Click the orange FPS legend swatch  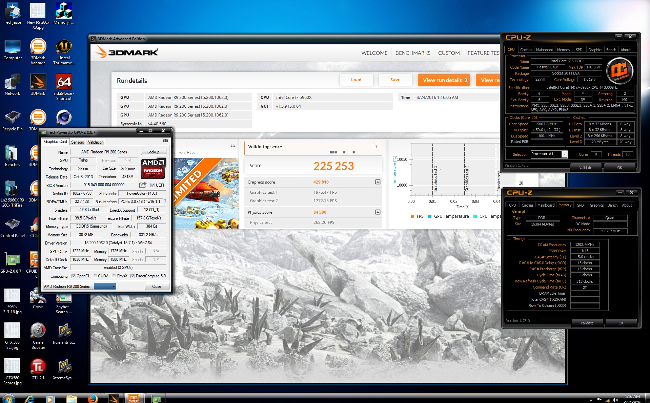pyautogui.click(x=412, y=216)
